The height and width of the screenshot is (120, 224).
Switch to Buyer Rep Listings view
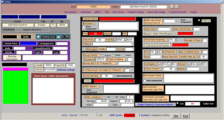[156, 12]
